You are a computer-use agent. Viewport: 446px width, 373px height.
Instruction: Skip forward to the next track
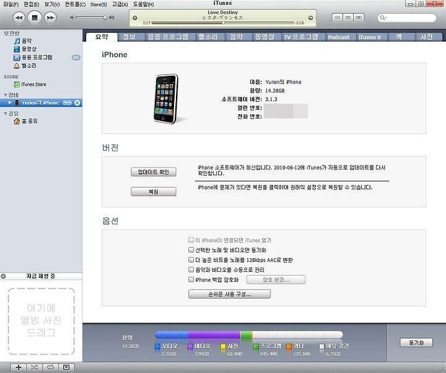pos(50,17)
